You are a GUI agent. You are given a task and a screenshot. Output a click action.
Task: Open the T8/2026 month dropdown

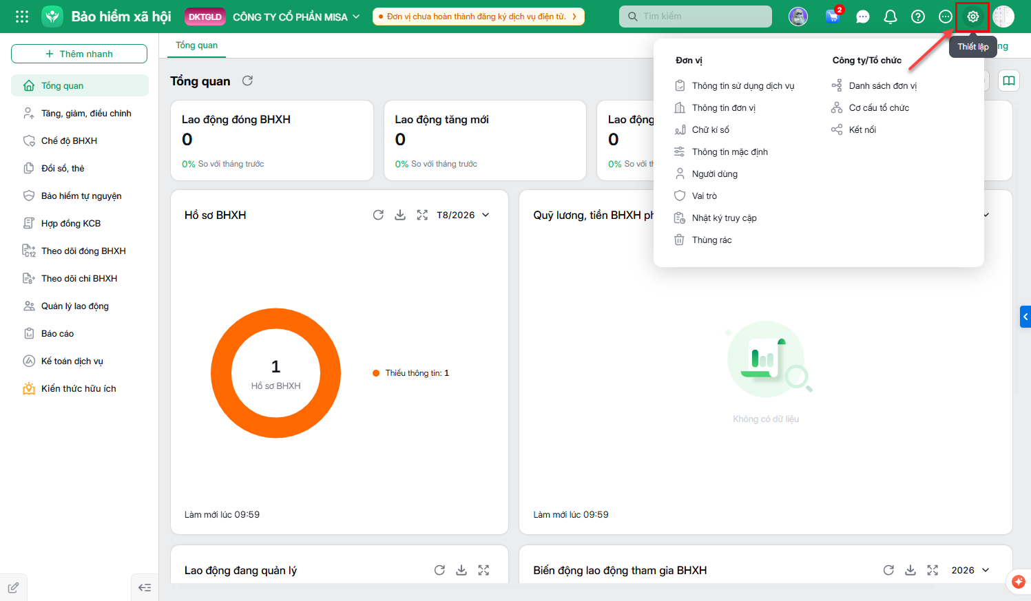(x=463, y=215)
